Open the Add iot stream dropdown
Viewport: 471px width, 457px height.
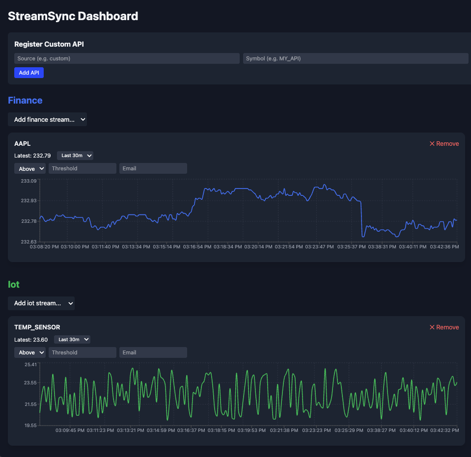(x=41, y=303)
